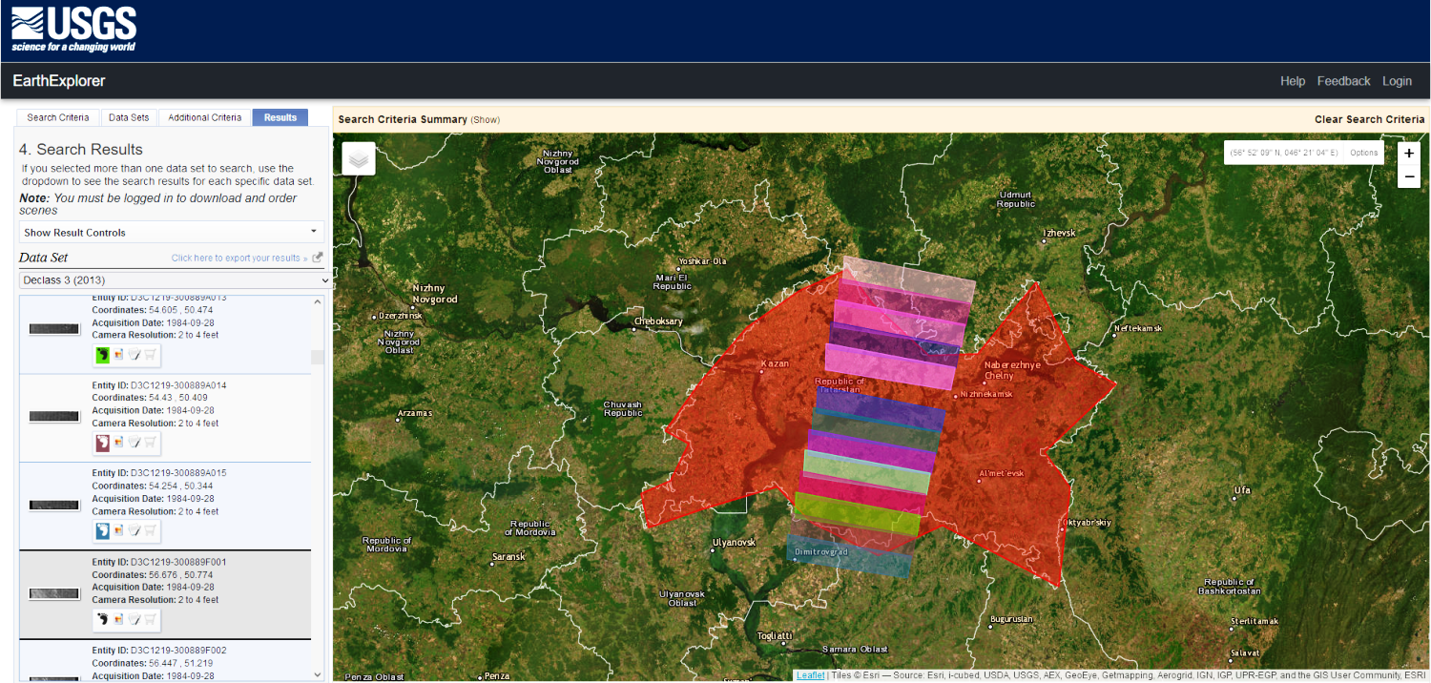Click Clear Search Criteria
Viewport: 1431px width, 683px height.
point(1369,119)
